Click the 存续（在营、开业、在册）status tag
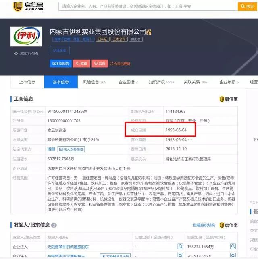The height and width of the screenshot is (259, 258). pos(73,39)
